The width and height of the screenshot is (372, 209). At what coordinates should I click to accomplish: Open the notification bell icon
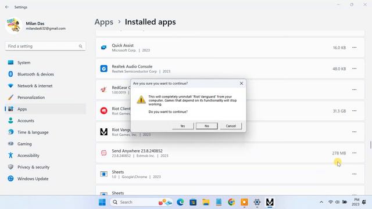(x=364, y=202)
